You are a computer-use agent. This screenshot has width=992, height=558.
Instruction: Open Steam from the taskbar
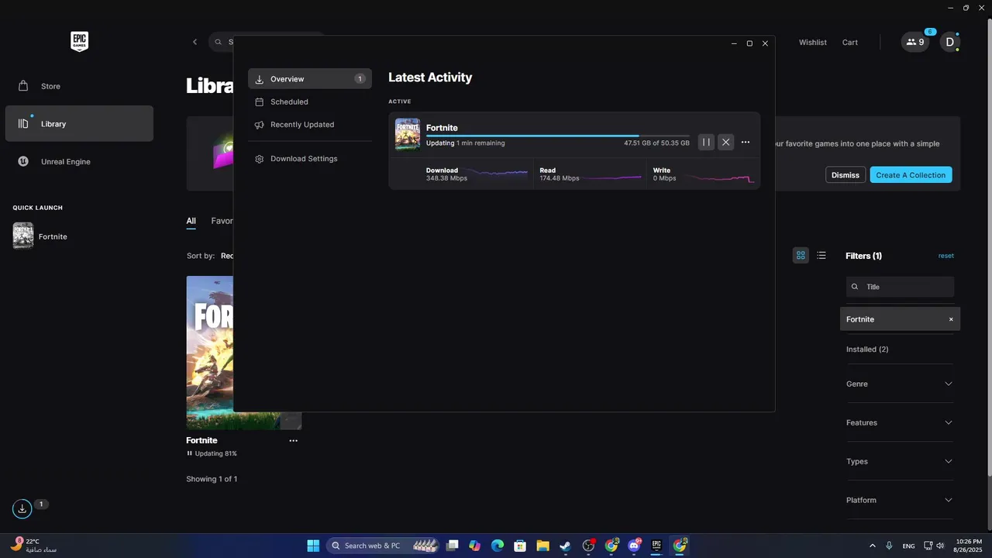click(566, 546)
